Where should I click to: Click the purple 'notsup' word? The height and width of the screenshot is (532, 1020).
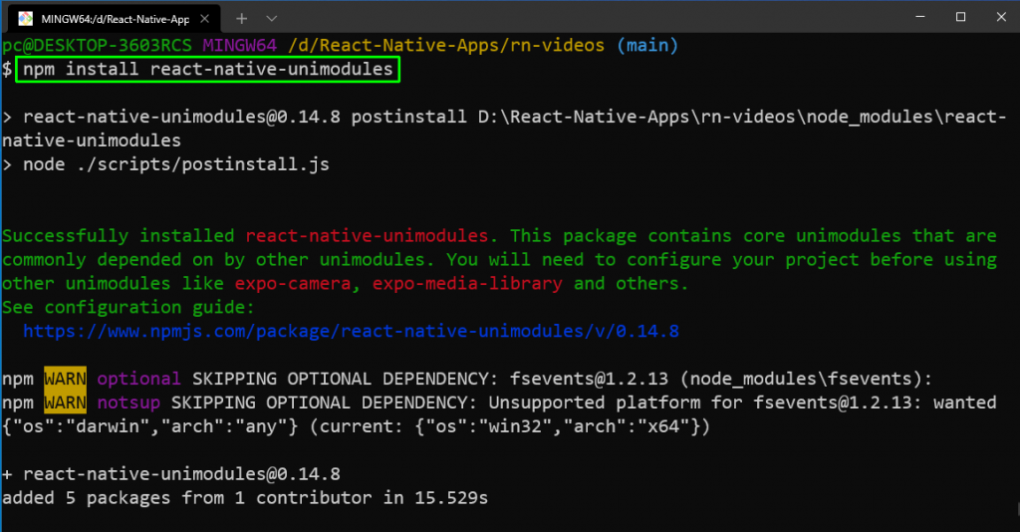click(x=128, y=402)
